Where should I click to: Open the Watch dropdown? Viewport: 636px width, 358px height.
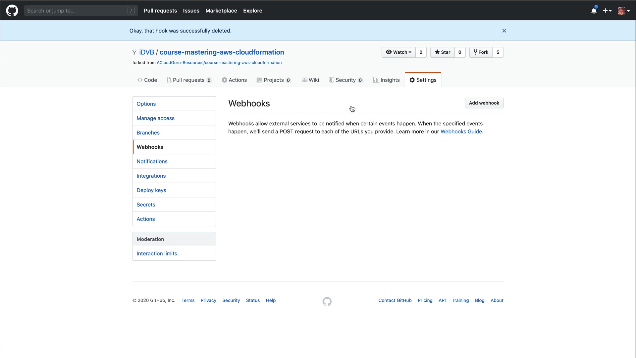pos(398,52)
